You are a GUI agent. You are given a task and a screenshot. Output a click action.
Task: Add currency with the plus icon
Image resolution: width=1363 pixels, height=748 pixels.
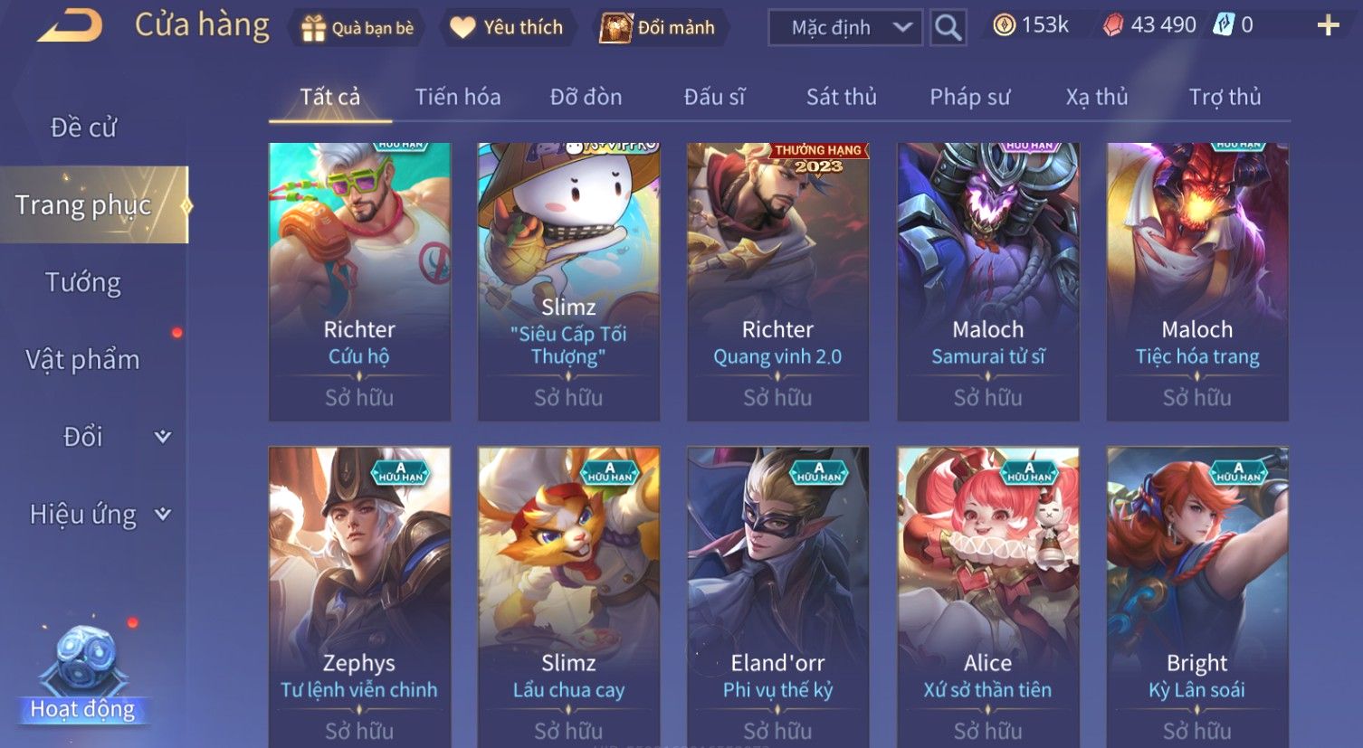[1328, 25]
